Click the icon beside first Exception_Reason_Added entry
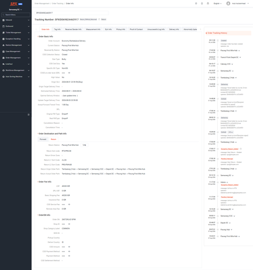The width and height of the screenshot is (253, 270). tap(241, 149)
